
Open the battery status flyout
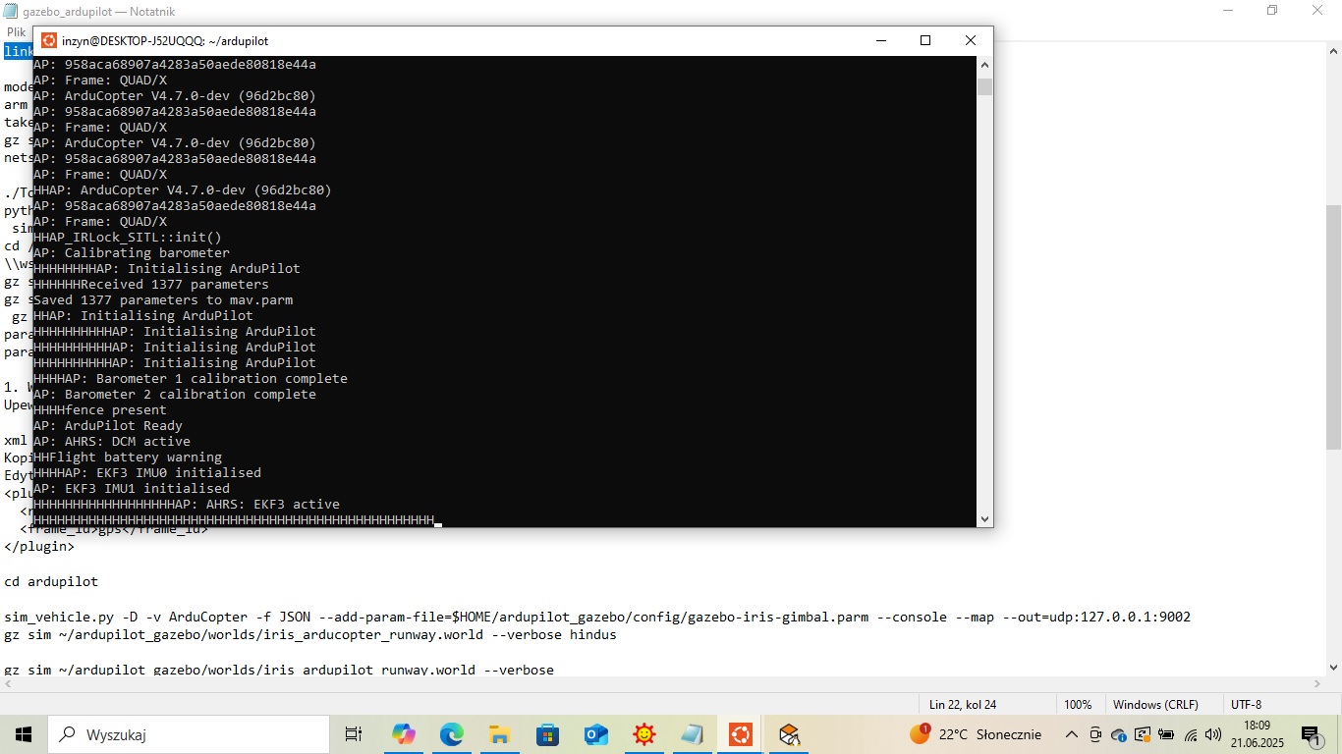[1166, 734]
